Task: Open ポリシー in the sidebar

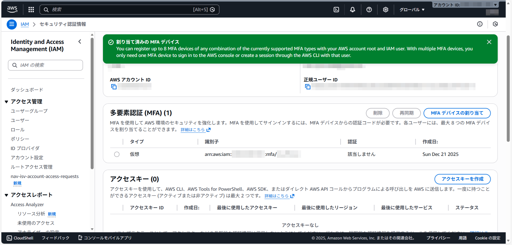Action: tap(20, 139)
